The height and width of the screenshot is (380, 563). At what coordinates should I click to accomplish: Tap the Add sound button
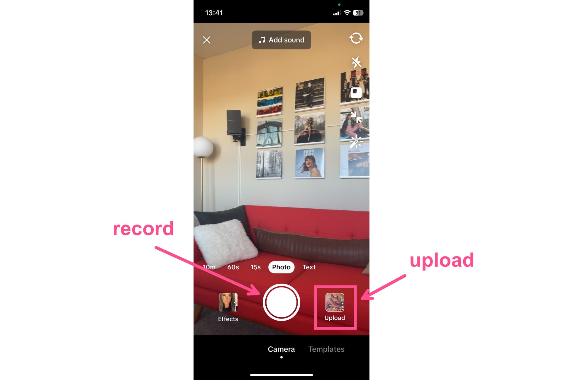click(x=281, y=40)
